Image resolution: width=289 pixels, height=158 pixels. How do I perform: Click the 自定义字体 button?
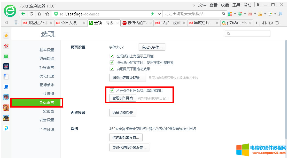152,47
